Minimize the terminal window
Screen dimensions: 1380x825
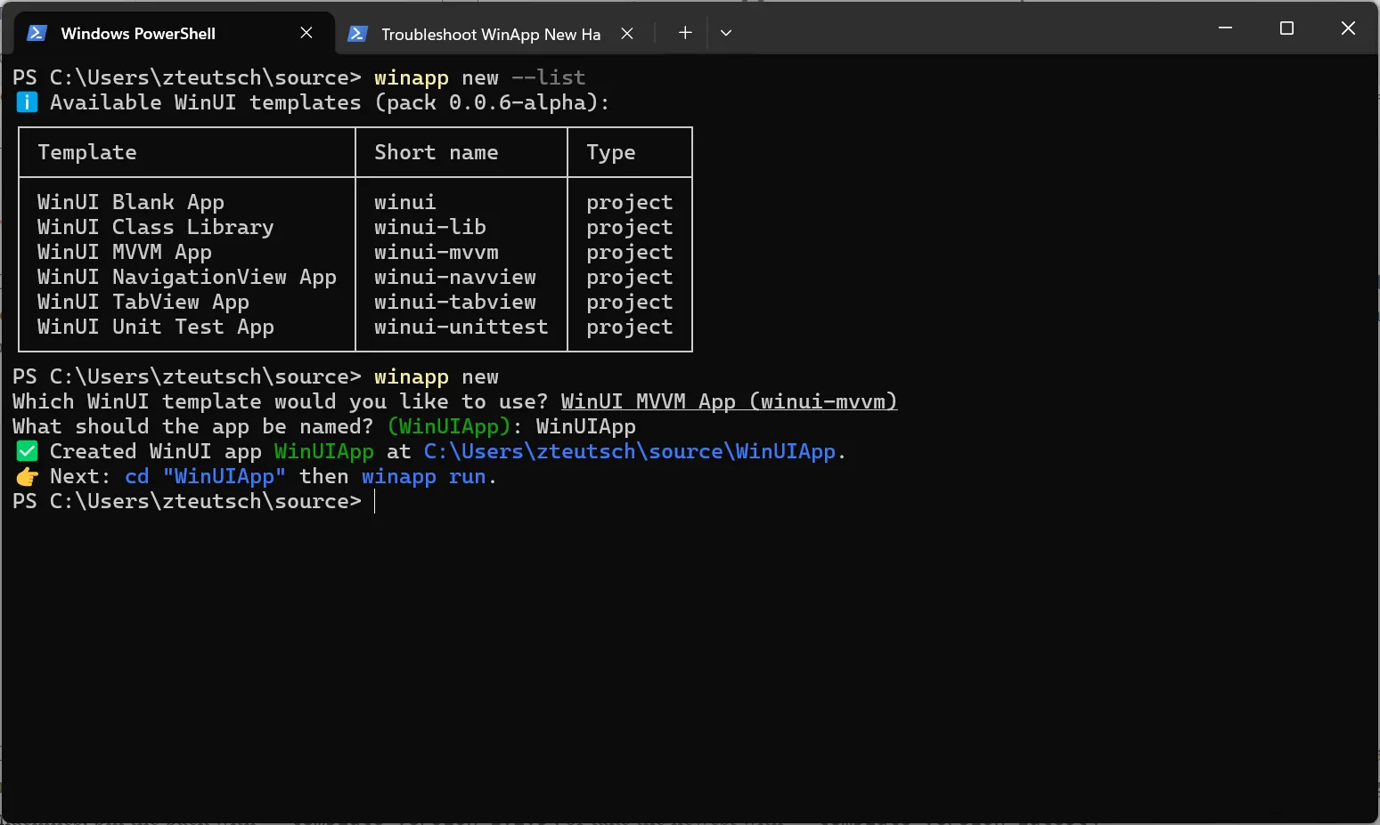pyautogui.click(x=1225, y=28)
